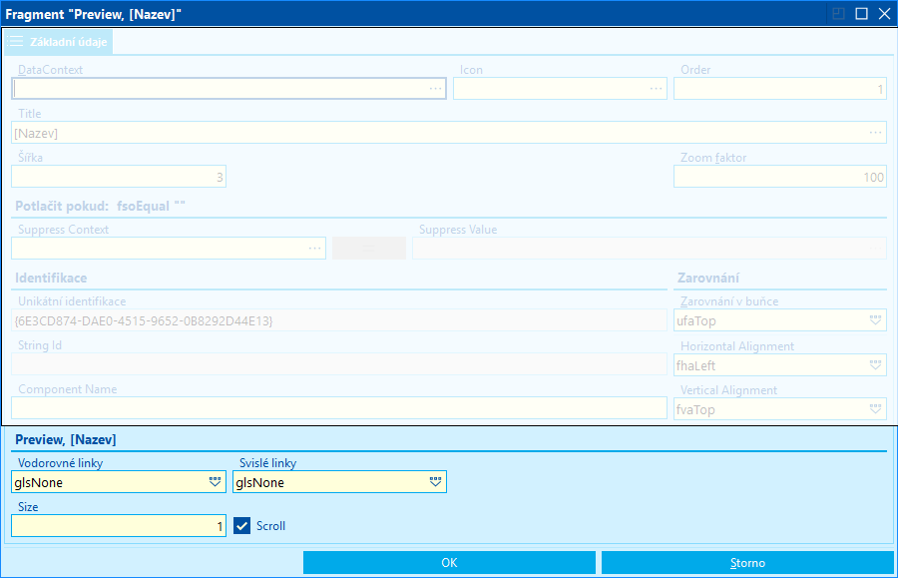898x579 pixels.
Task: Expand the Horizontal Alignment dropdown
Action: [875, 365]
